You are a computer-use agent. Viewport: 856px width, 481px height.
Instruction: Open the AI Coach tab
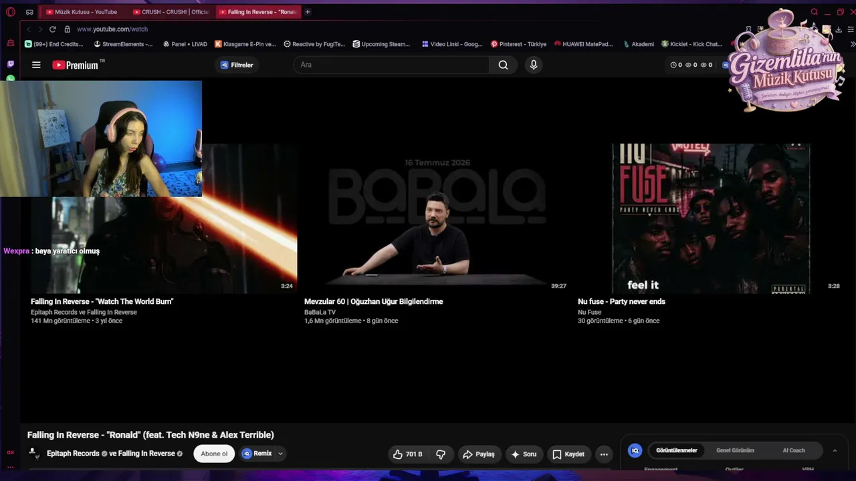click(794, 450)
